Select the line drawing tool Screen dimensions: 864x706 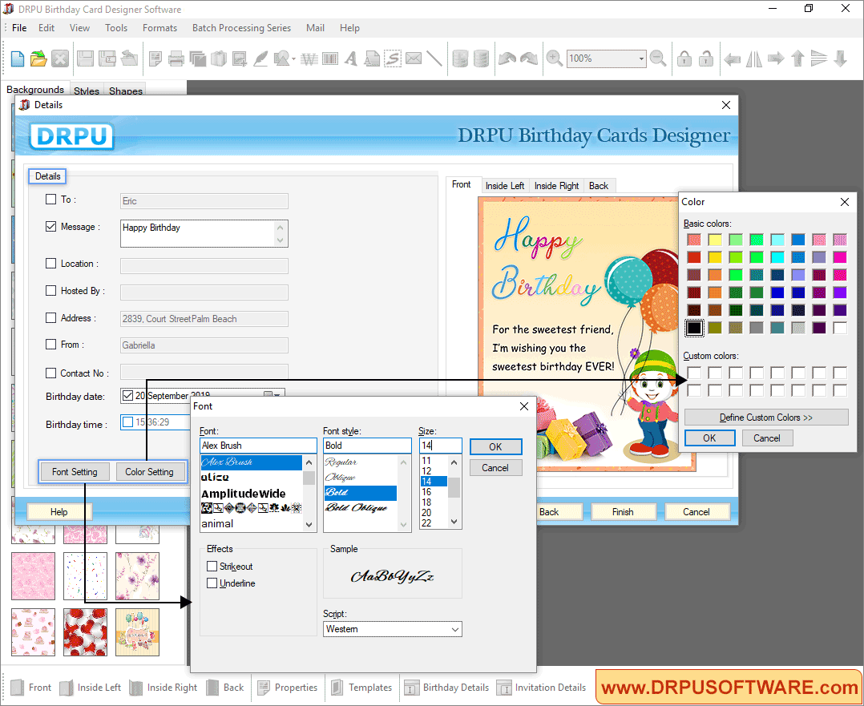point(434,58)
